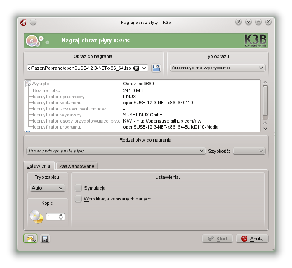Click the K3B logo in header banner
The width and height of the screenshot is (292, 268).
[255, 41]
